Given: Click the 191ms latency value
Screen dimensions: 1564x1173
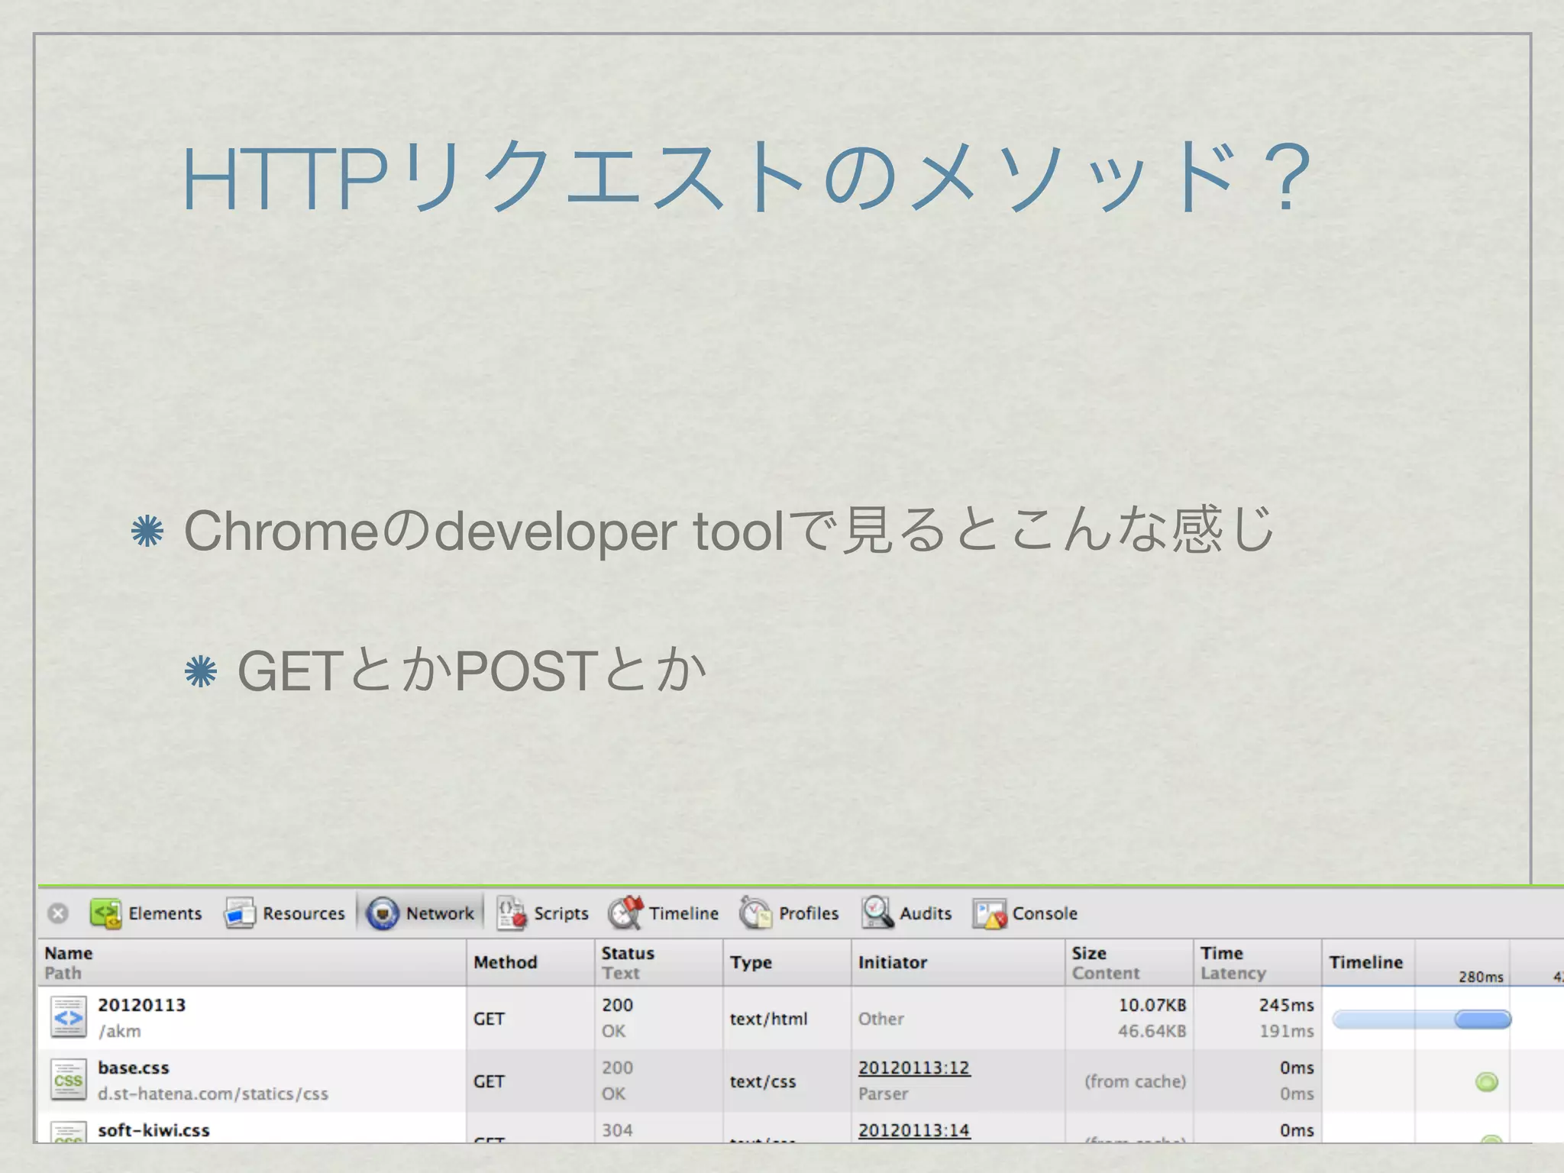Looking at the screenshot, I should tap(1287, 1031).
